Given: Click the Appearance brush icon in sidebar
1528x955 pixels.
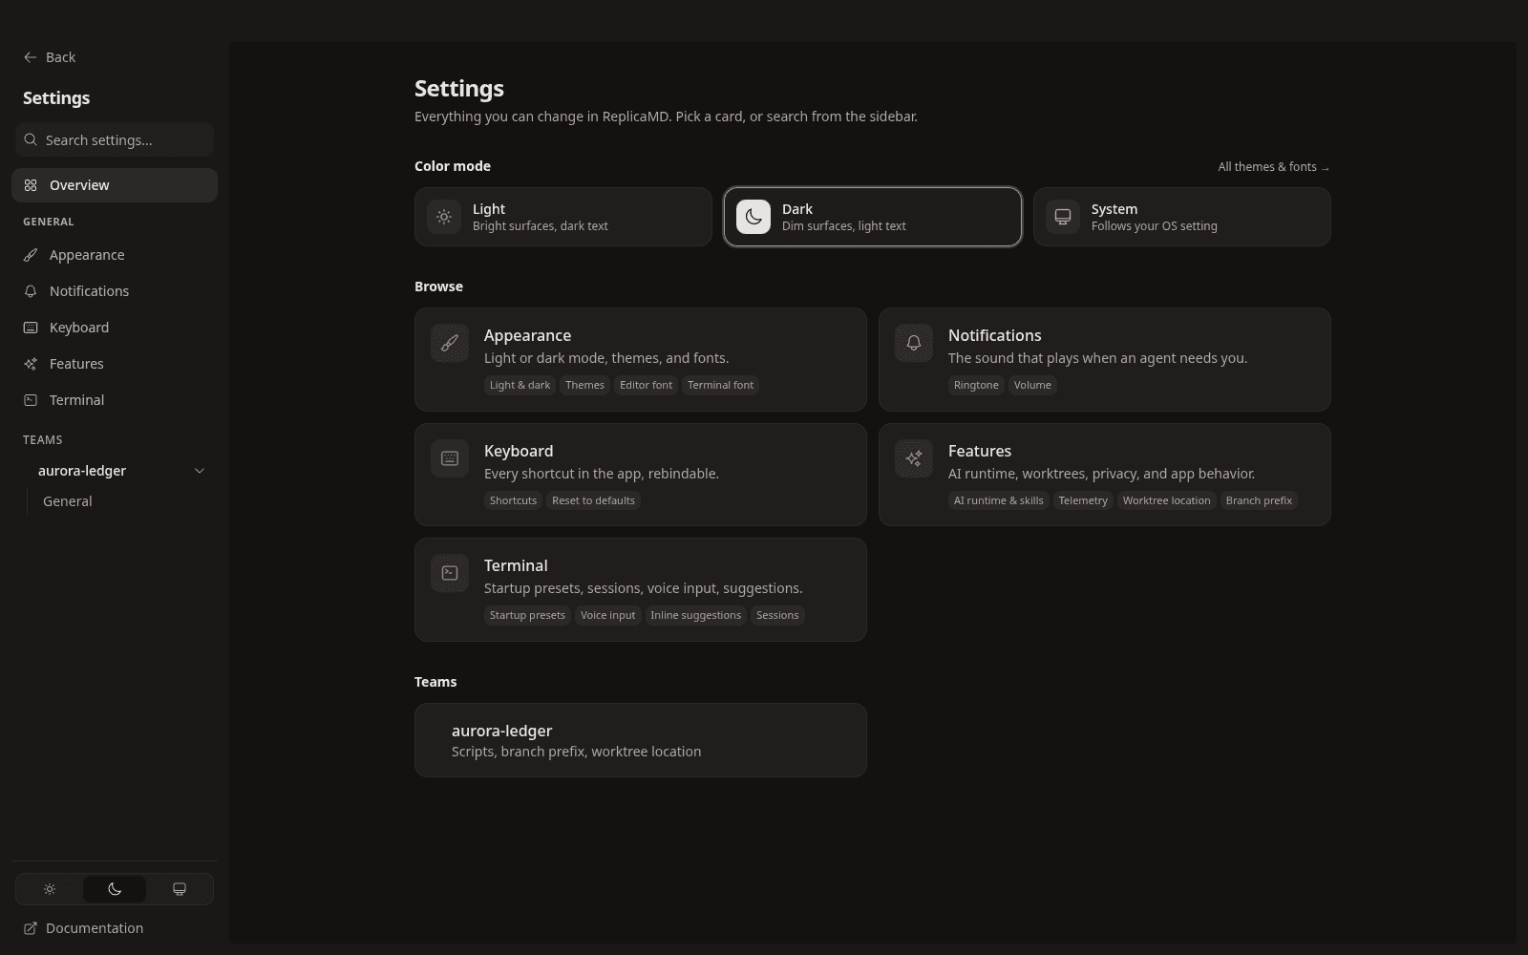Looking at the screenshot, I should coord(31,255).
